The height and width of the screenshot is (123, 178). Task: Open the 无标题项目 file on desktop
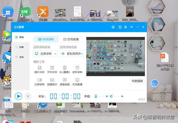point(60,107)
